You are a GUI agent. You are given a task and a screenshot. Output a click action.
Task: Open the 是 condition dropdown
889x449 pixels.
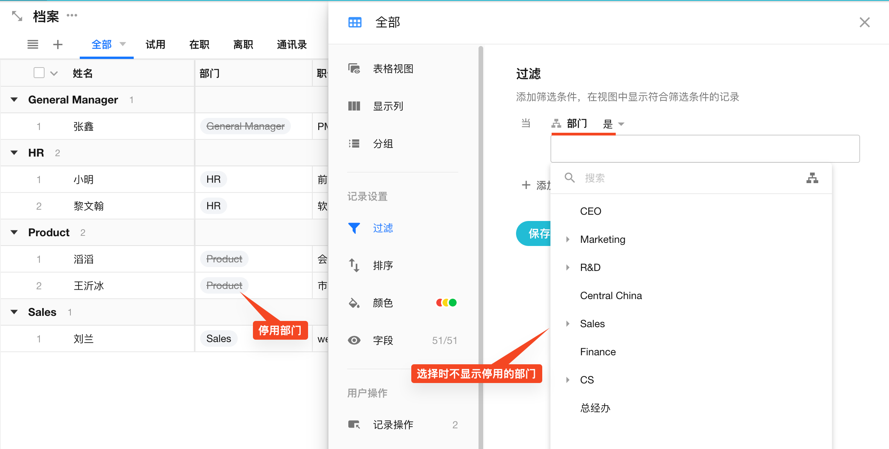point(613,124)
